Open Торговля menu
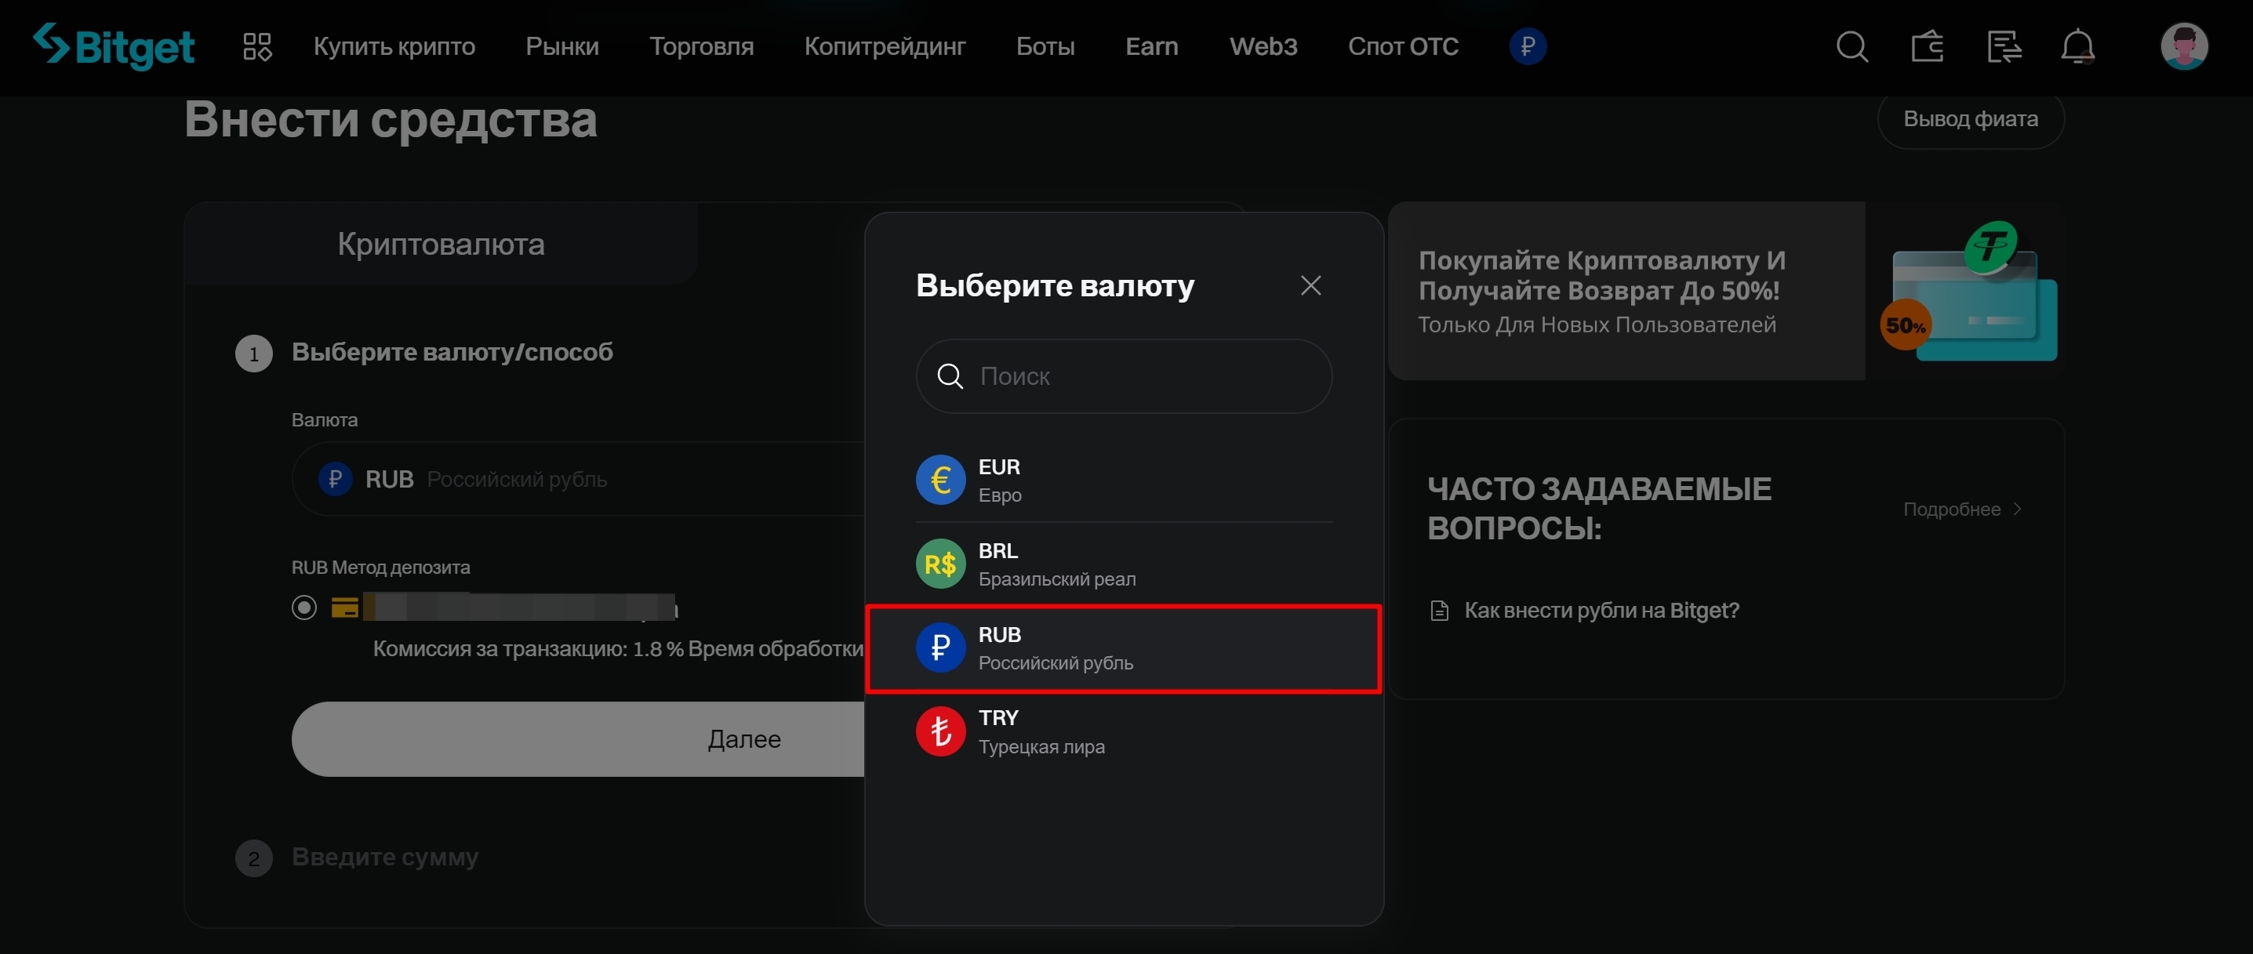The height and width of the screenshot is (954, 2253). (x=701, y=46)
